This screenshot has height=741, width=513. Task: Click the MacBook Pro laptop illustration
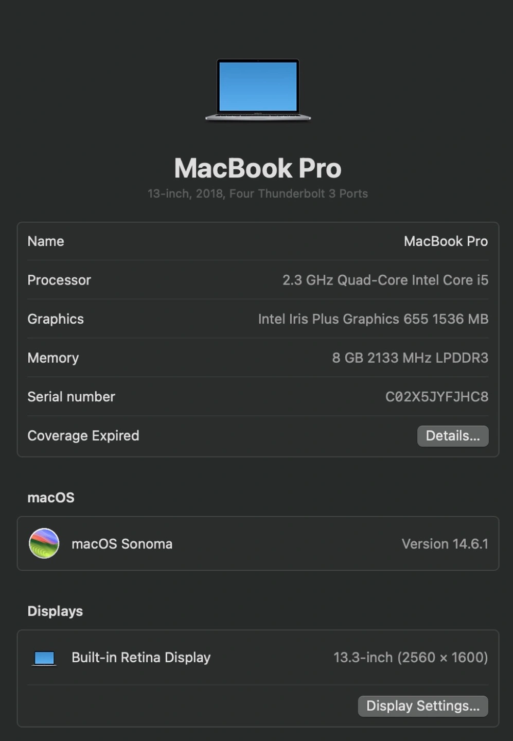tap(258, 90)
